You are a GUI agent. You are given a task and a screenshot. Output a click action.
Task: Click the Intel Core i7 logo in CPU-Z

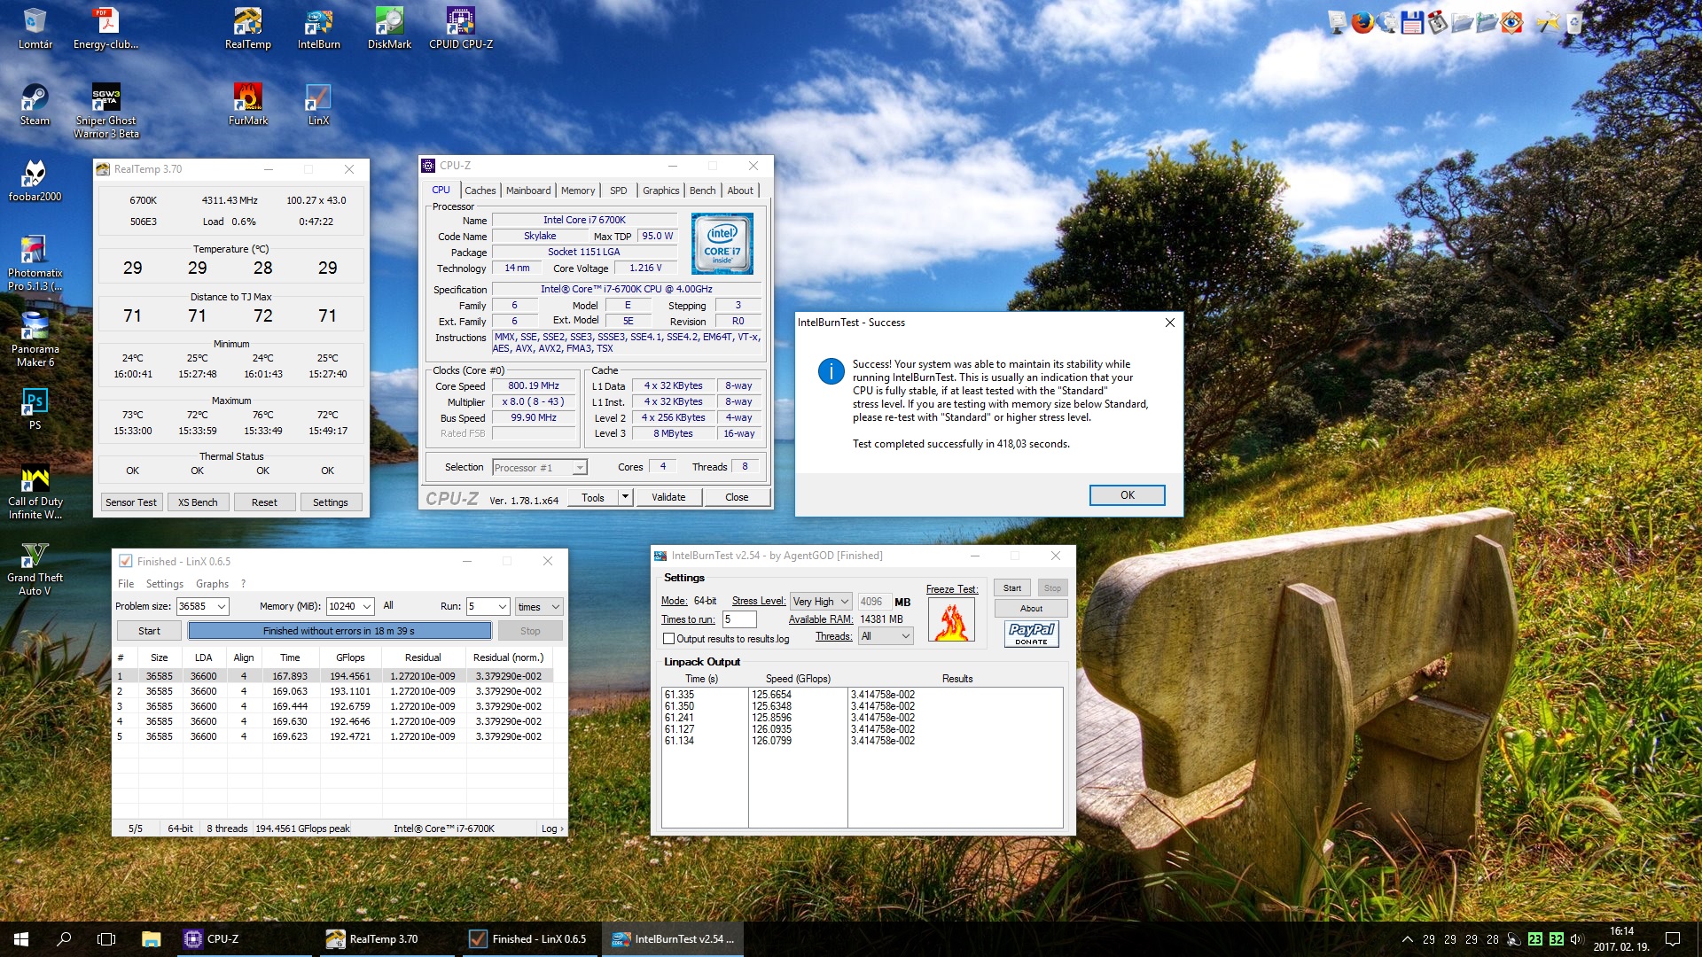pyautogui.click(x=722, y=244)
